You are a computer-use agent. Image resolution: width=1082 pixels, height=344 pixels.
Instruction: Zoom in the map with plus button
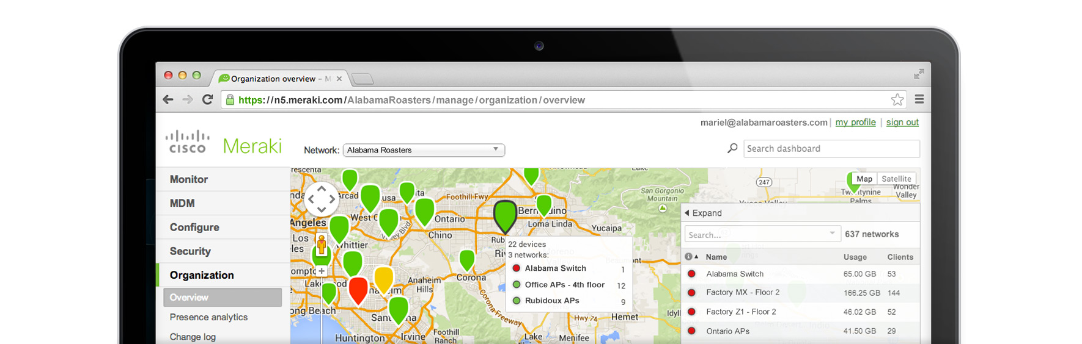point(322,271)
